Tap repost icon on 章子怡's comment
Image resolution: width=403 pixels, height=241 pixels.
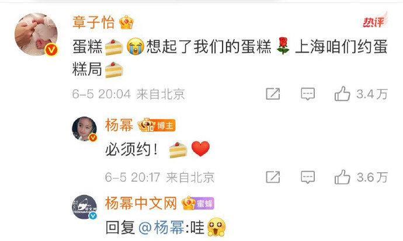click(x=273, y=94)
